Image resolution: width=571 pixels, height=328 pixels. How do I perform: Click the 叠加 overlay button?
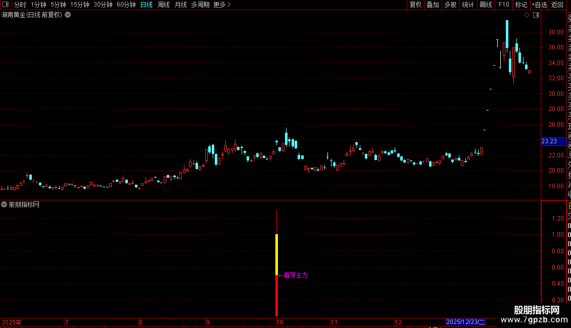click(433, 5)
